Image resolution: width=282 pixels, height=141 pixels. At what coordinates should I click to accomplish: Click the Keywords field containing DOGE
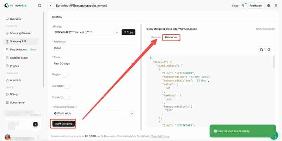pos(93,48)
